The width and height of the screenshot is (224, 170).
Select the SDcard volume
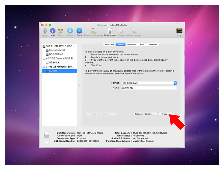click(x=59, y=71)
